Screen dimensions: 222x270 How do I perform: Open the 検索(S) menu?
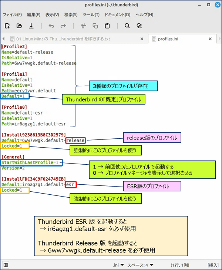pyautogui.click(x=71, y=14)
